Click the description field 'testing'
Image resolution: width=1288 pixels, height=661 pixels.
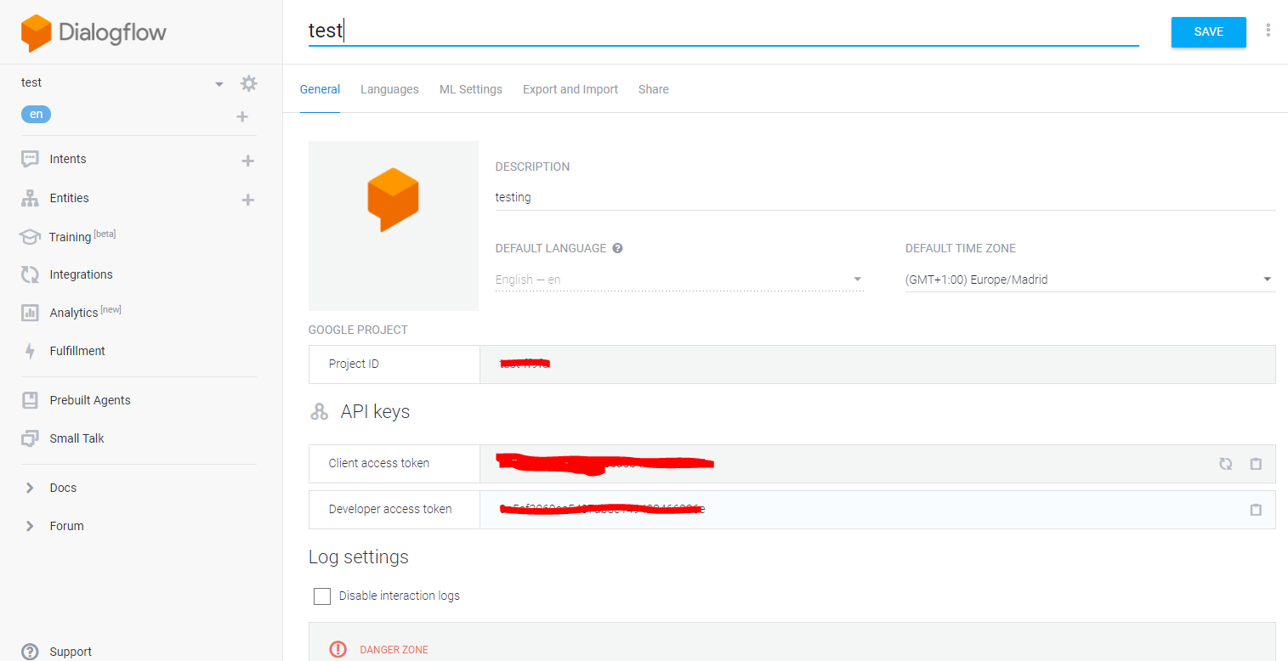click(886, 197)
